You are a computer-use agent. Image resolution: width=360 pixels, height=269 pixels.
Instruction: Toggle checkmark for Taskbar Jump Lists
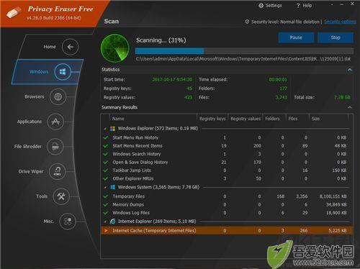click(x=105, y=170)
